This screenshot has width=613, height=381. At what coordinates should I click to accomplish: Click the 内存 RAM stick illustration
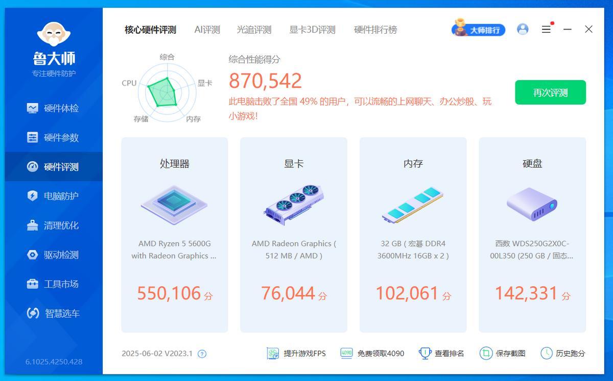(413, 205)
